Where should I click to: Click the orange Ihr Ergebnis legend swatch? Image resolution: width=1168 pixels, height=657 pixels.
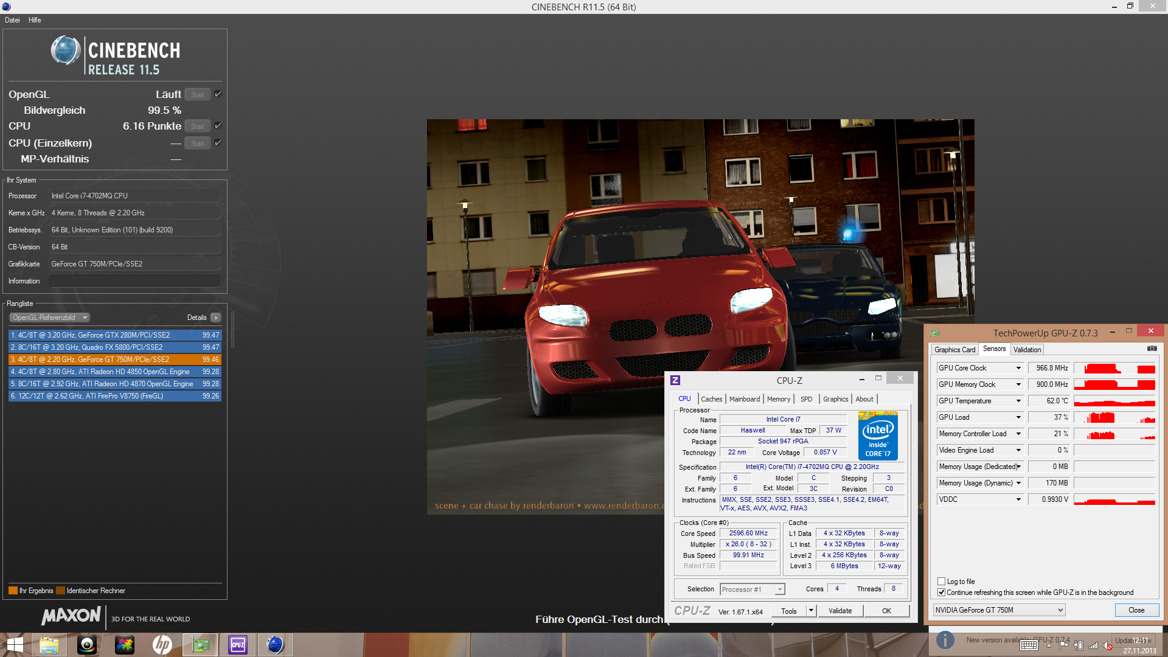coord(13,591)
